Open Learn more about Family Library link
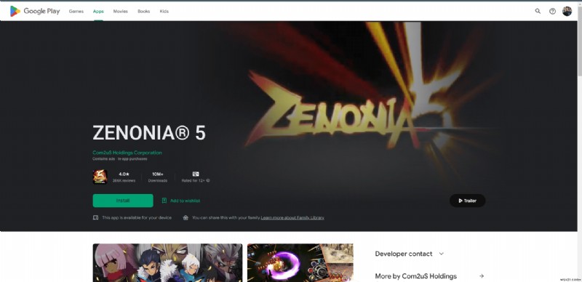 coord(292,218)
